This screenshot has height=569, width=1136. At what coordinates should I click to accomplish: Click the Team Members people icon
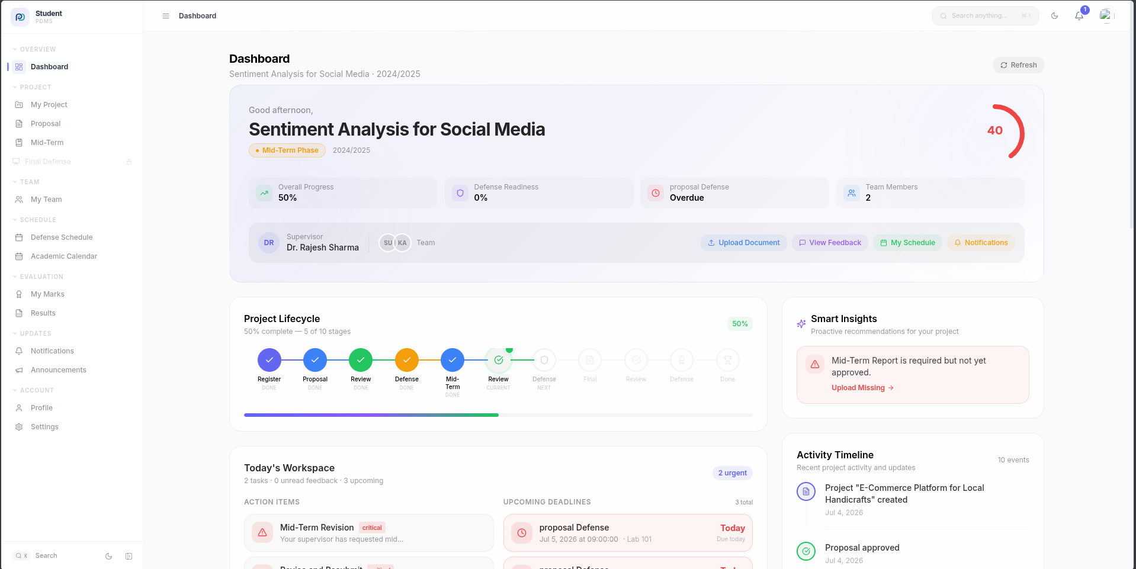pyautogui.click(x=852, y=193)
